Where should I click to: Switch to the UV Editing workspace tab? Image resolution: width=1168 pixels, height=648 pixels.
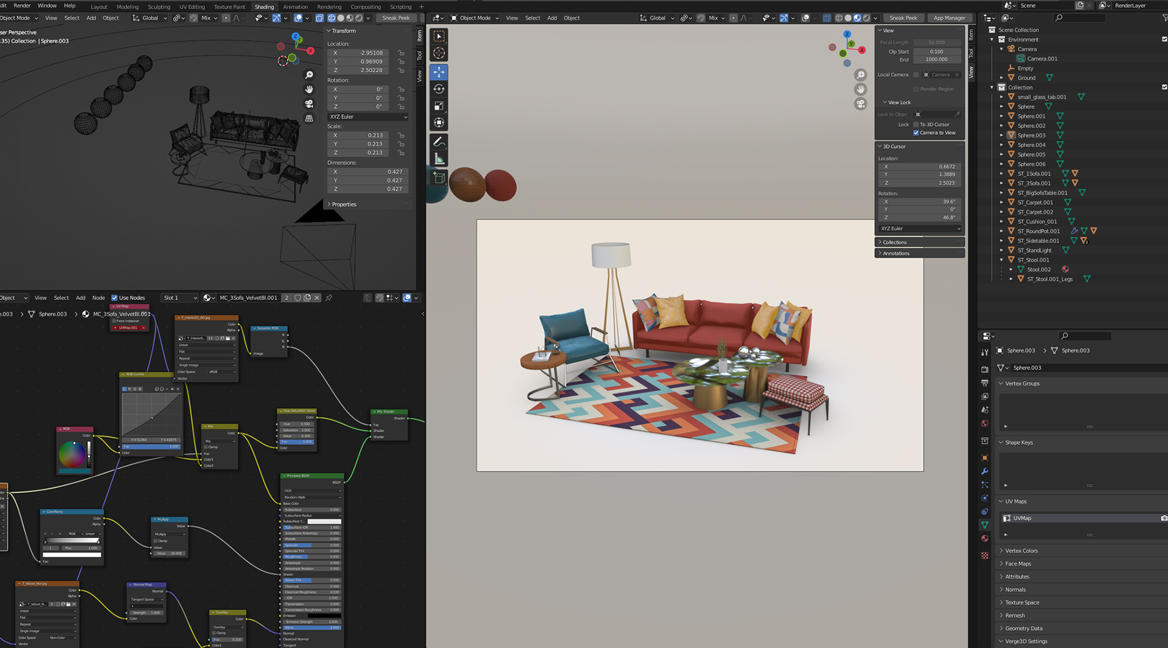192,7
